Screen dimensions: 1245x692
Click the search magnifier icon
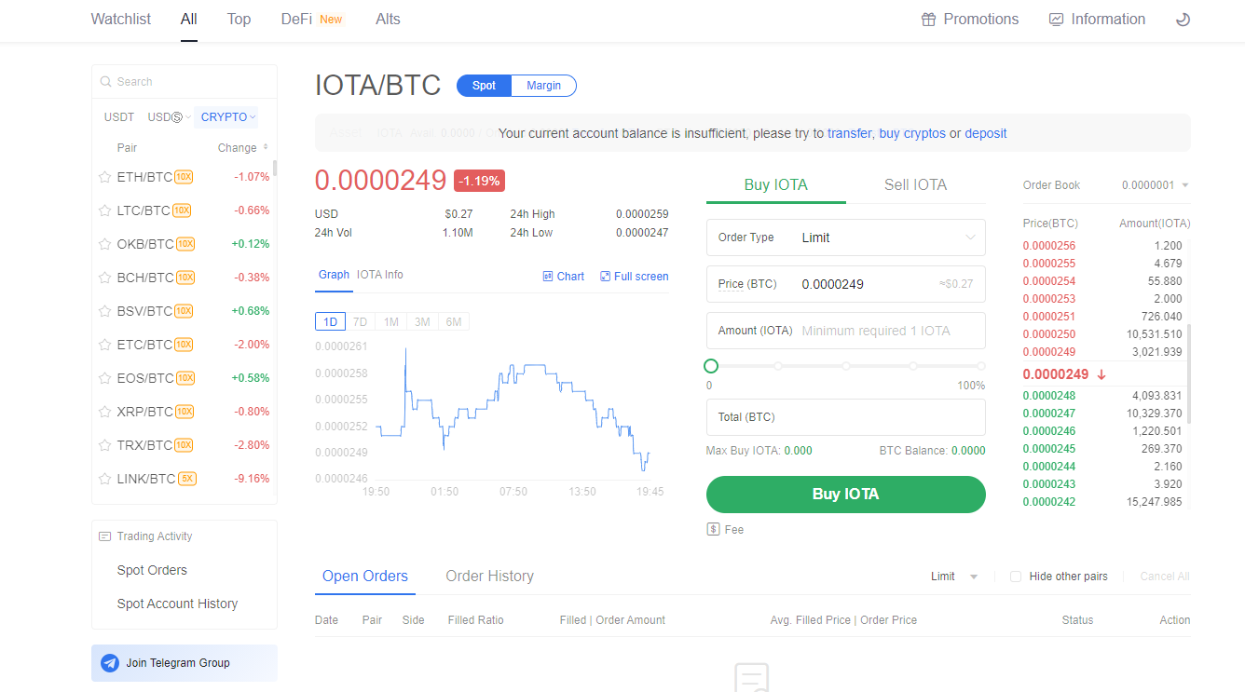pos(106,82)
